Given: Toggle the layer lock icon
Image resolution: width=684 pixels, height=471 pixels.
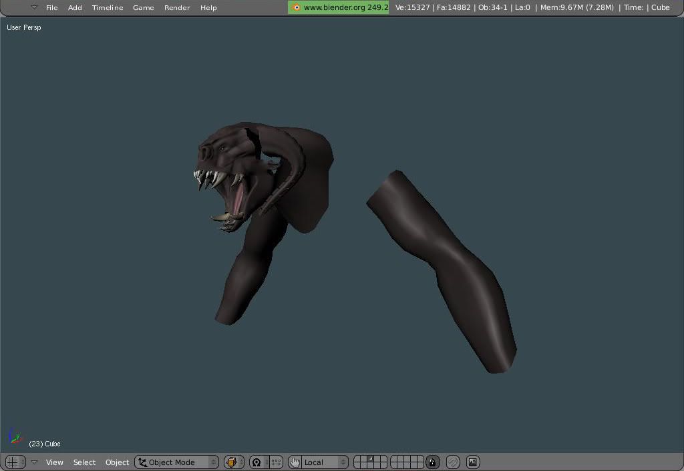Looking at the screenshot, I should coord(433,462).
